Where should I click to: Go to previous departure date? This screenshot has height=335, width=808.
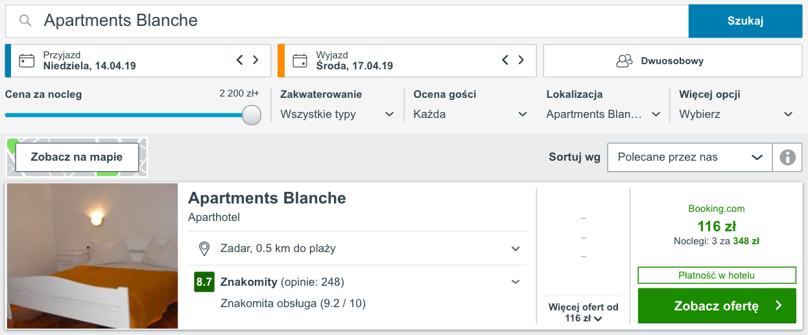505,60
